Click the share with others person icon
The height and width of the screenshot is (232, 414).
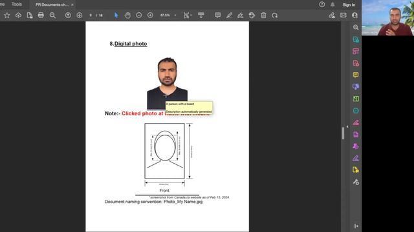354,15
